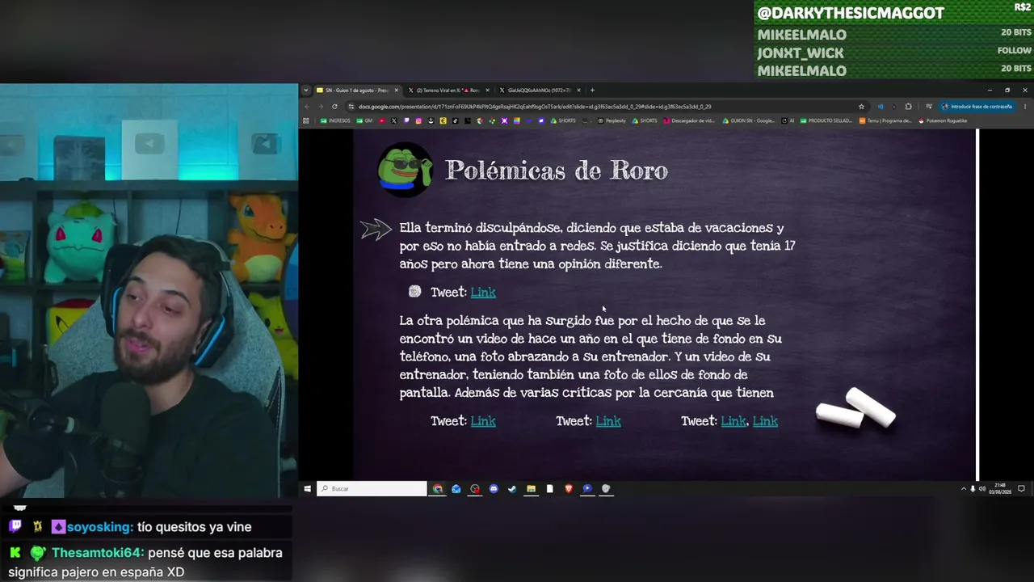Switch to the 'SN - Guion 1 de agosto' tab
This screenshot has width=1034, height=582.
(356, 90)
